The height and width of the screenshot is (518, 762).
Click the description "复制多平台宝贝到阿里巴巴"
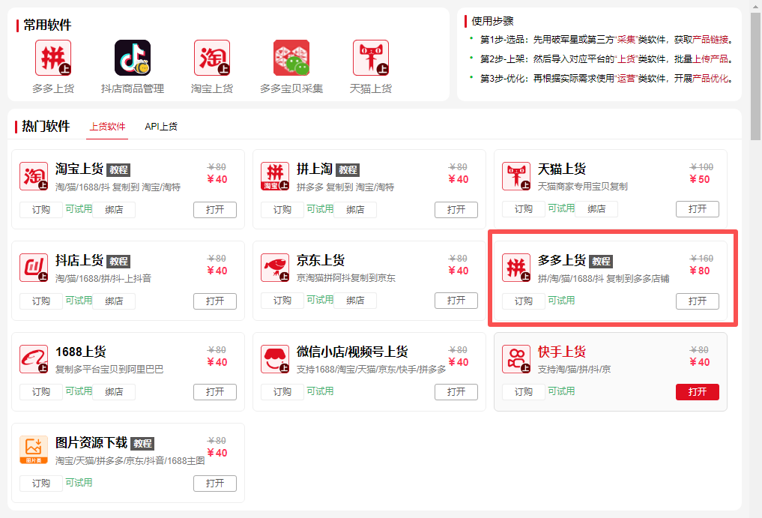109,369
